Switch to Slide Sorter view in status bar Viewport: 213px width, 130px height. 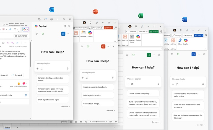(x=76, y=122)
